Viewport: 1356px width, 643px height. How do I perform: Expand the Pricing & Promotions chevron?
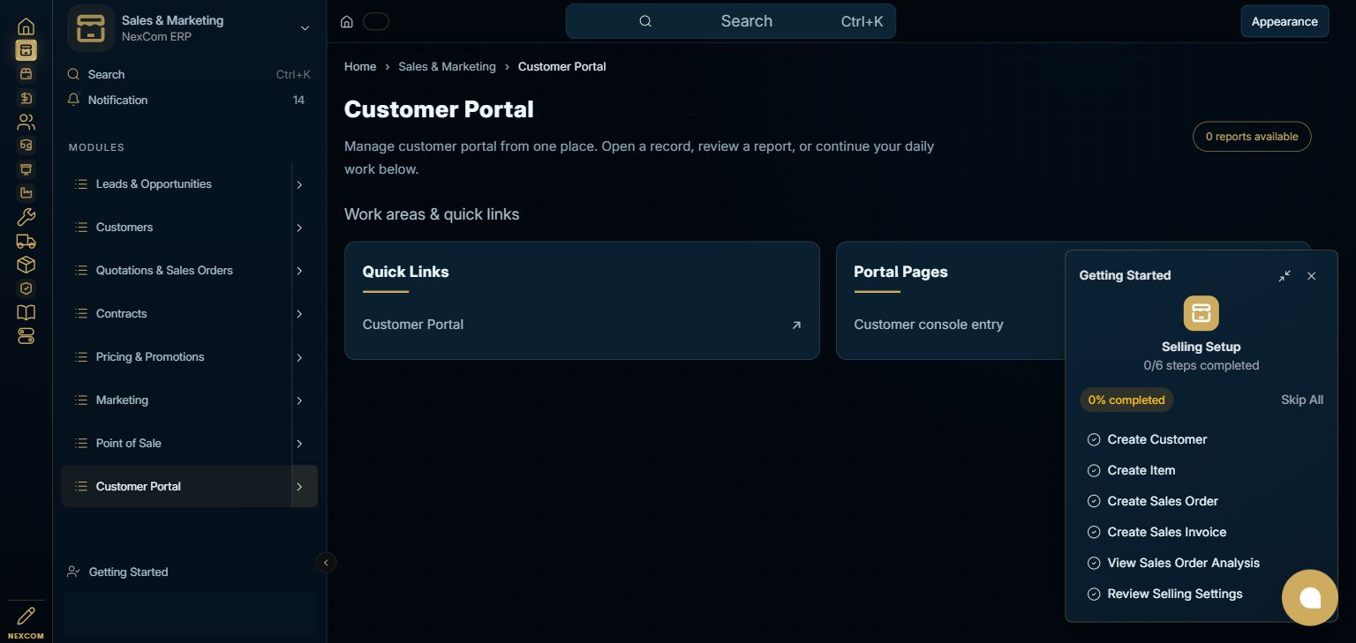click(299, 357)
